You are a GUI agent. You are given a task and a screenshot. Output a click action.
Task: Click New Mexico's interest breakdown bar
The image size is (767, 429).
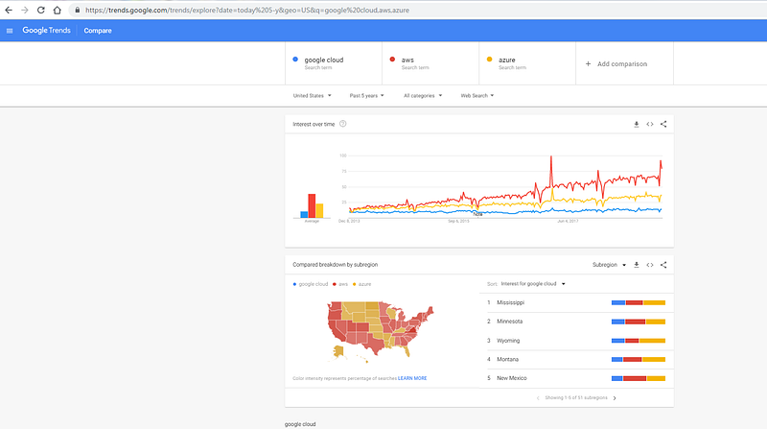[x=639, y=378]
